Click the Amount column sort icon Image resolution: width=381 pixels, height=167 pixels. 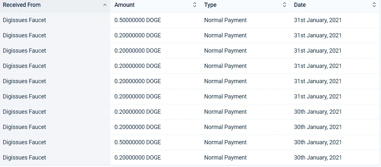pos(194,5)
